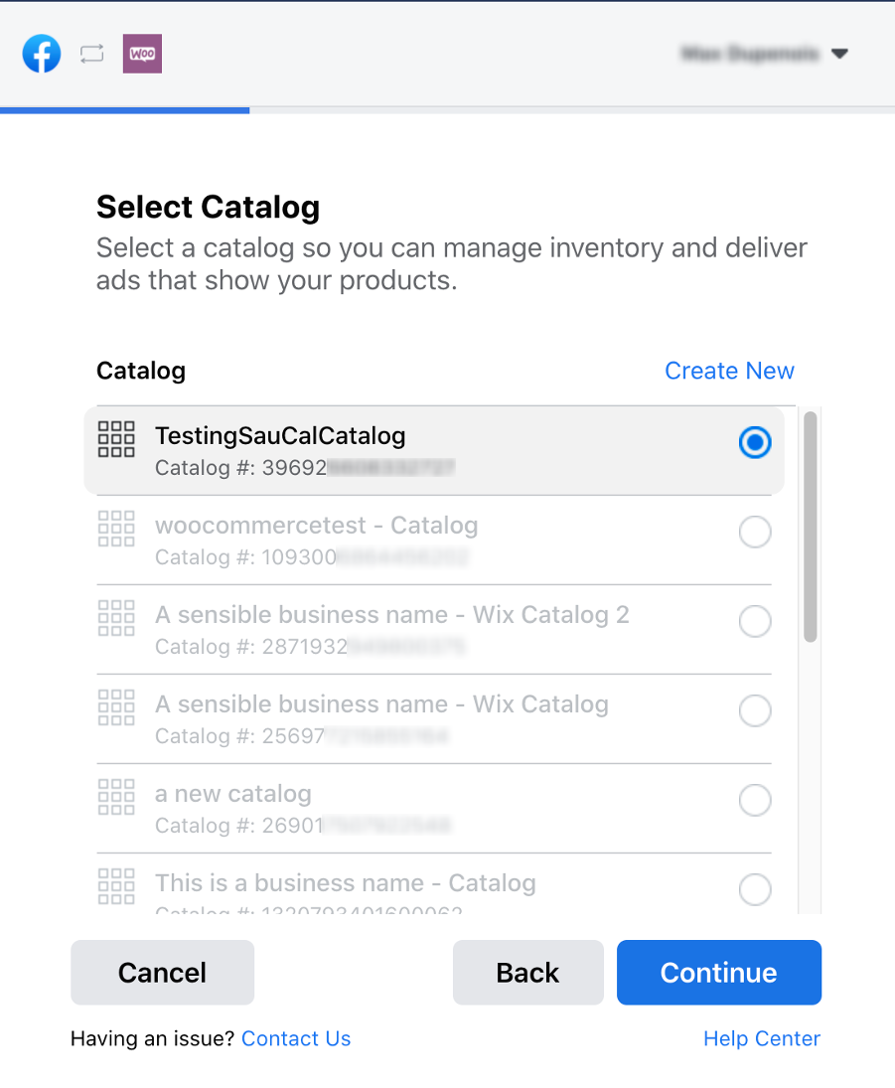
Task: Select the a new catalog radio button
Action: point(755,800)
